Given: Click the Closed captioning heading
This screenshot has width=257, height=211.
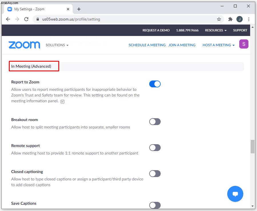Looking at the screenshot, I should click(x=27, y=172).
